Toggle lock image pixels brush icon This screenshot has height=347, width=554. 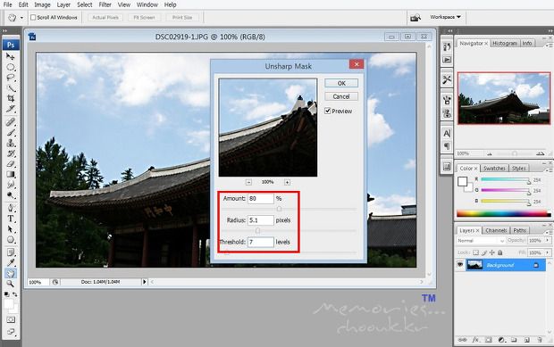484,252
